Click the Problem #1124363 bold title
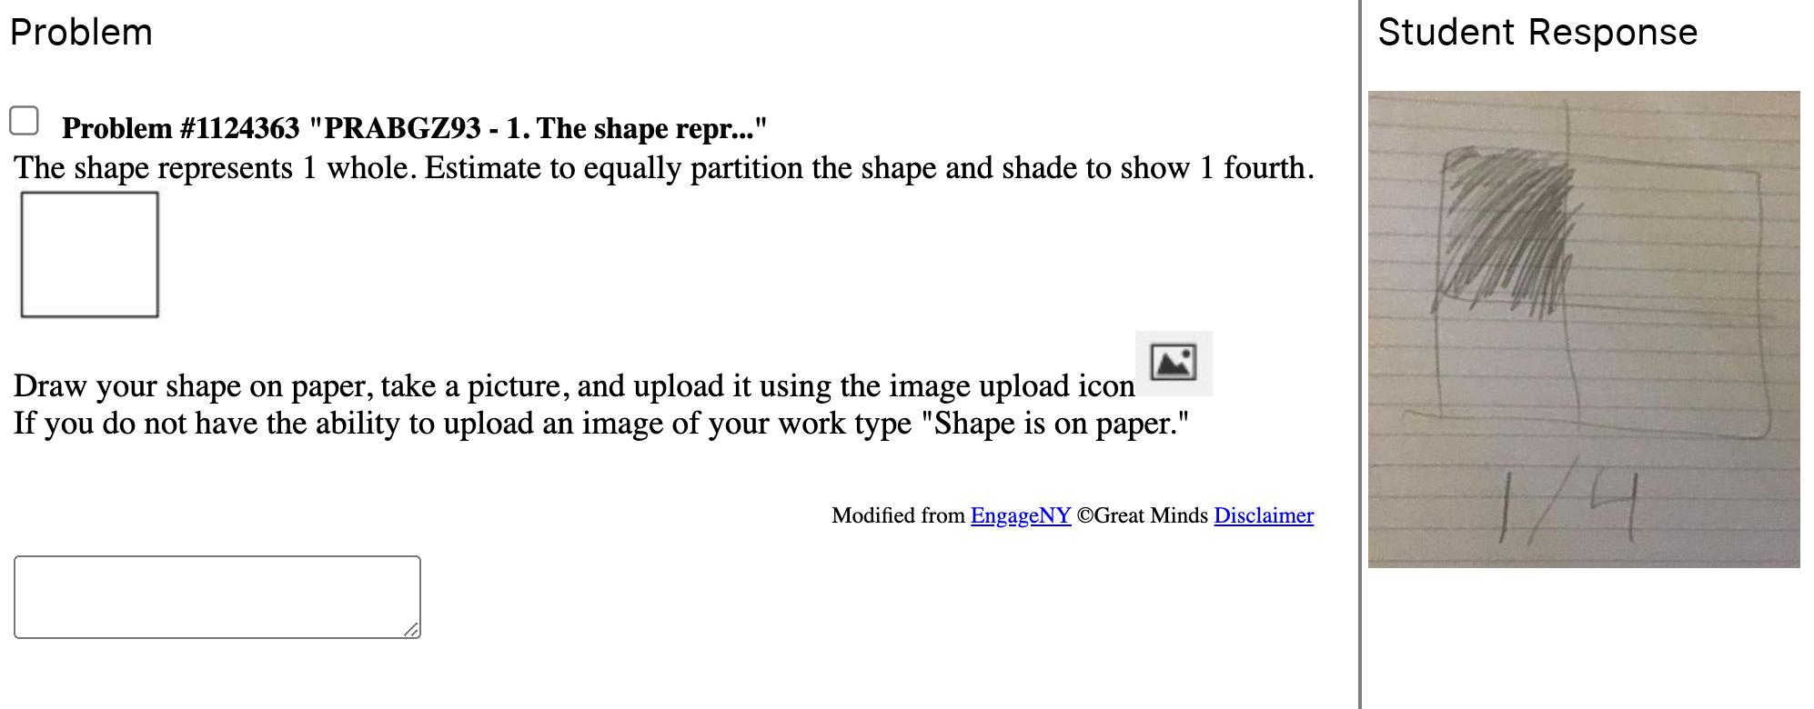This screenshot has height=709, width=1814. [414, 128]
